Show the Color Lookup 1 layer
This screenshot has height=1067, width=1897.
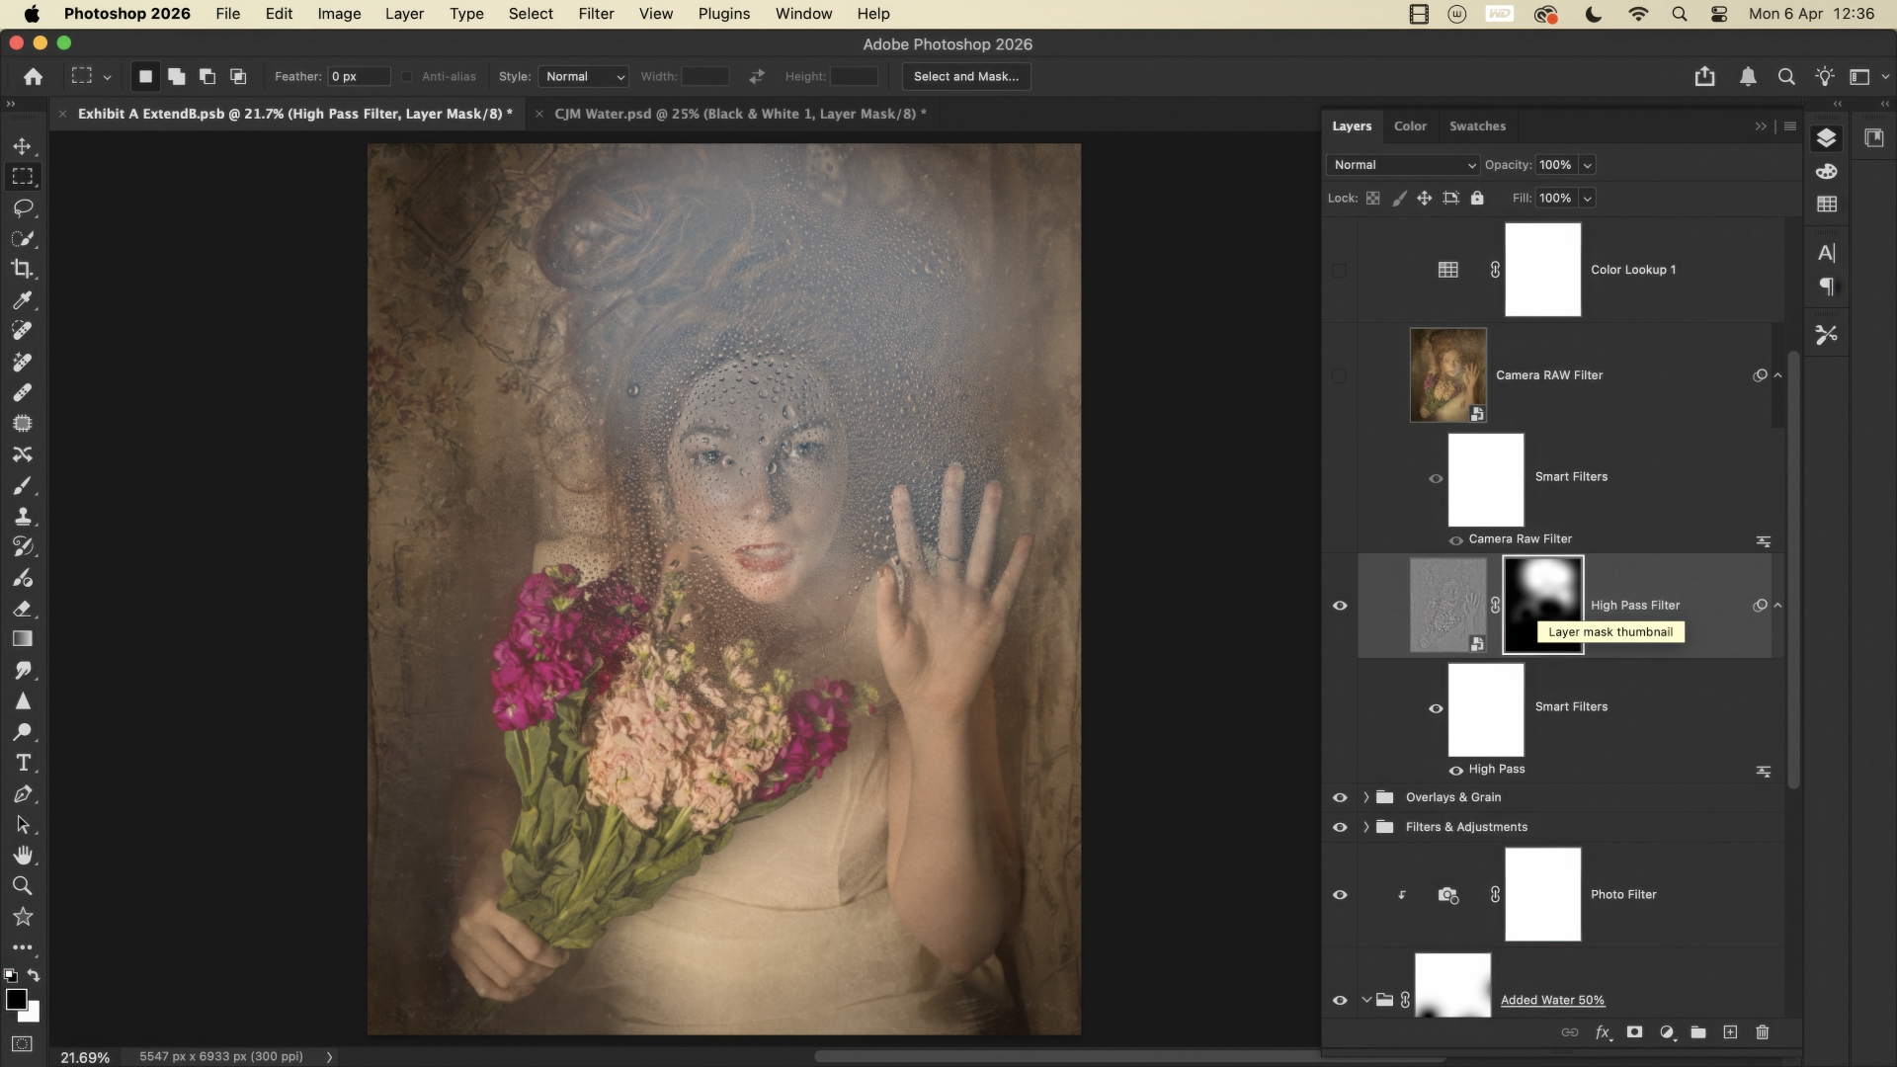pyautogui.click(x=1340, y=270)
